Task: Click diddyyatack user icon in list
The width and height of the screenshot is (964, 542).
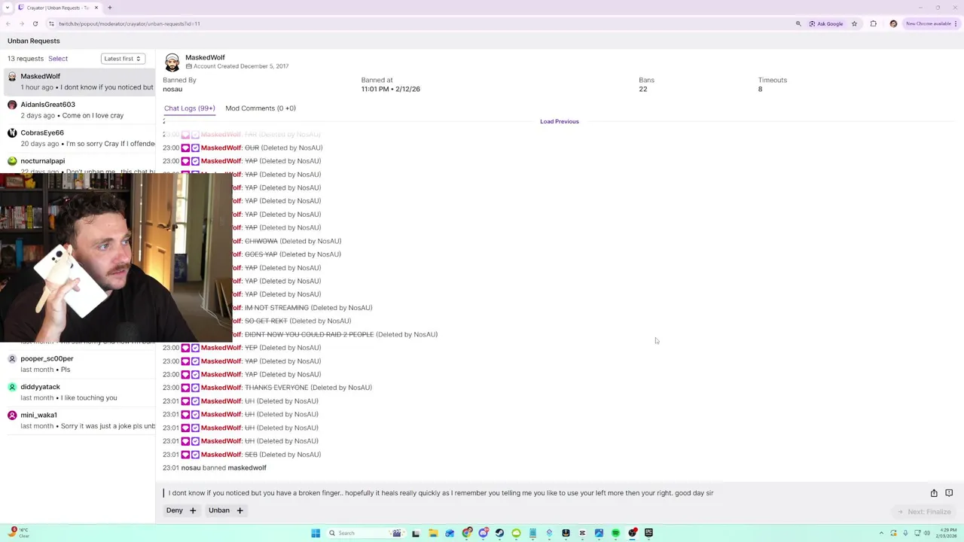Action: point(12,387)
